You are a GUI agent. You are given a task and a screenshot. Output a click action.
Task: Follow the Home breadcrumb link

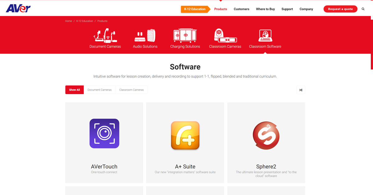pyautogui.click(x=68, y=21)
